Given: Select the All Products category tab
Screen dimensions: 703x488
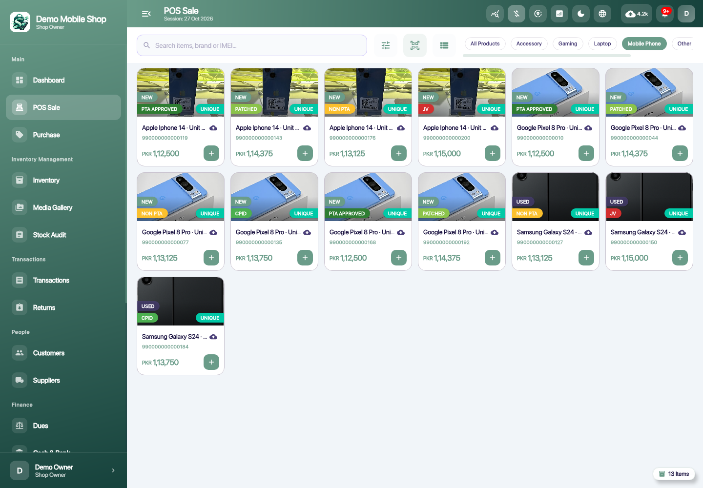Looking at the screenshot, I should tap(485, 44).
